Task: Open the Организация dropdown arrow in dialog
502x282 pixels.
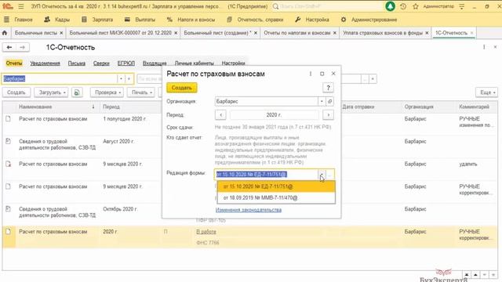Action: pyautogui.click(x=322, y=101)
